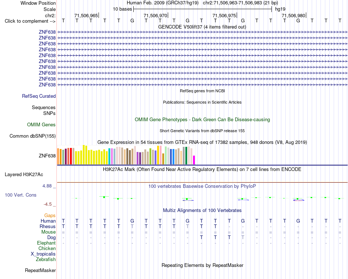
Task: Select the 'Zebrafish' species label
Action: tap(46, 259)
